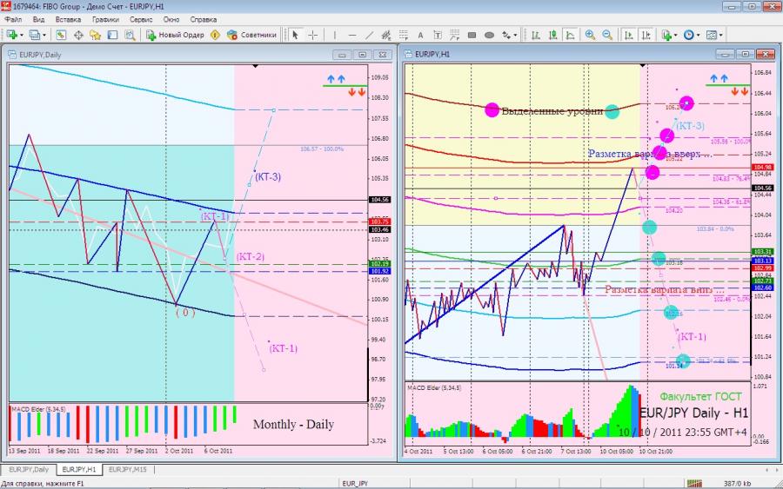
Task: Open the Вид menu
Action: [38, 19]
